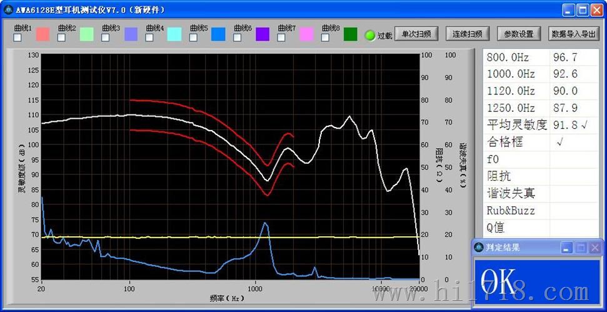Enable the 曲线7 checkbox
This screenshot has width=607, height=312.
(281, 38)
